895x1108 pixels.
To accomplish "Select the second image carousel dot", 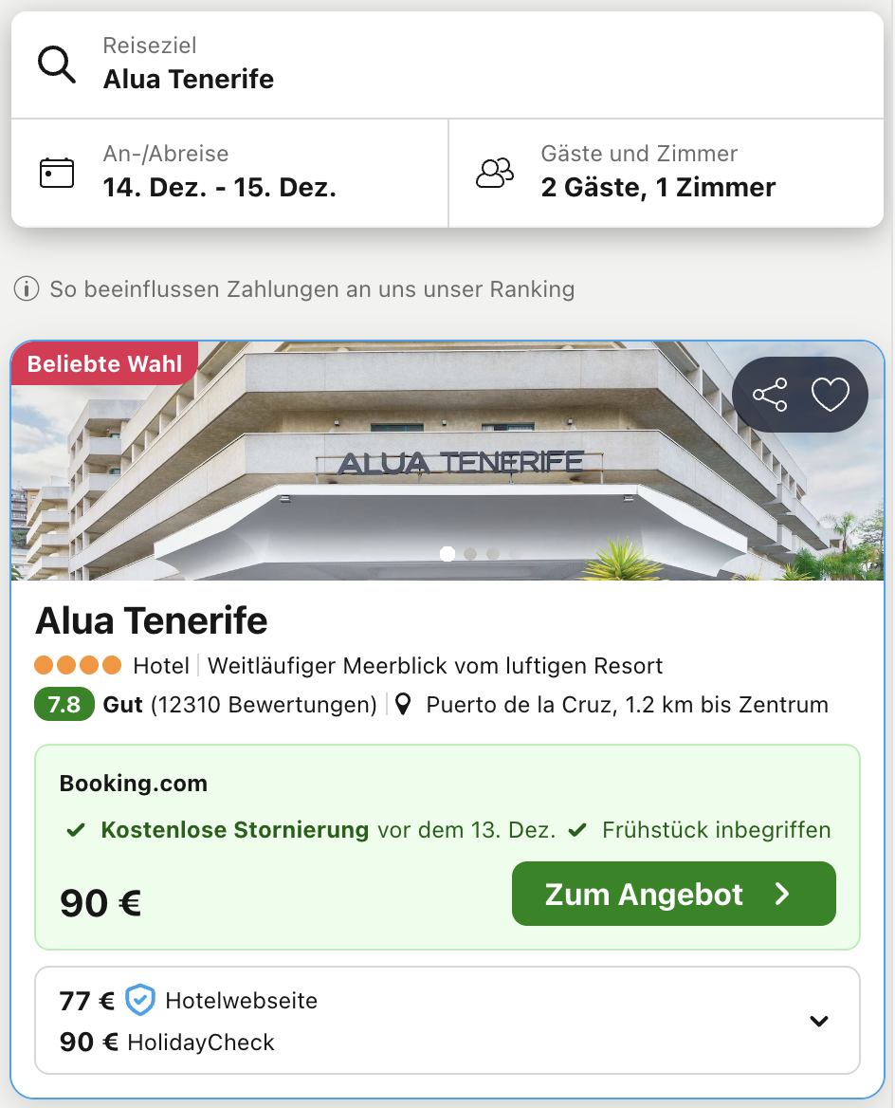I will (470, 554).
